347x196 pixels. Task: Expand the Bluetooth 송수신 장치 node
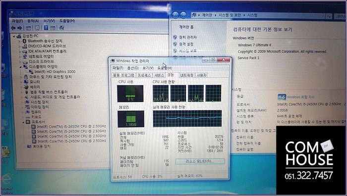[19, 41]
